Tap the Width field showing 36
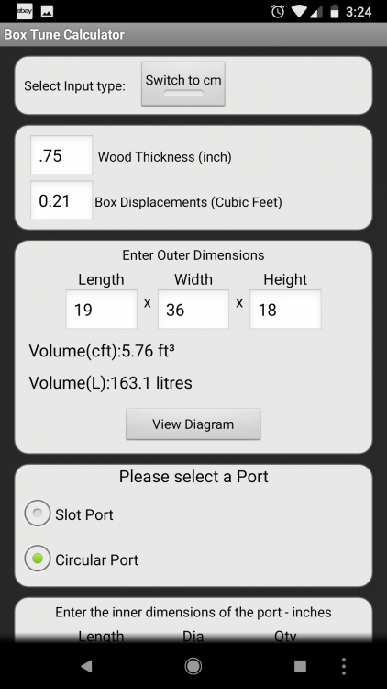Image resolution: width=387 pixels, height=689 pixels. pyautogui.click(x=193, y=310)
